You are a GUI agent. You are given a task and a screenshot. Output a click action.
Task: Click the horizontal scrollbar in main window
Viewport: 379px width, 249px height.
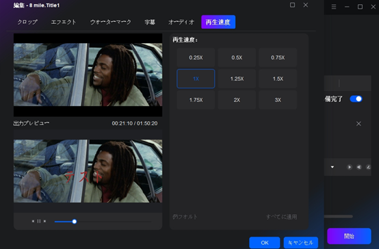click(x=339, y=216)
